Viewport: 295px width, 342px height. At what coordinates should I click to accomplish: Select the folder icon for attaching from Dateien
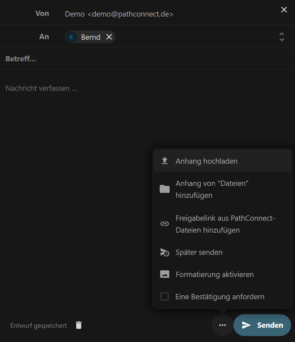(x=164, y=189)
